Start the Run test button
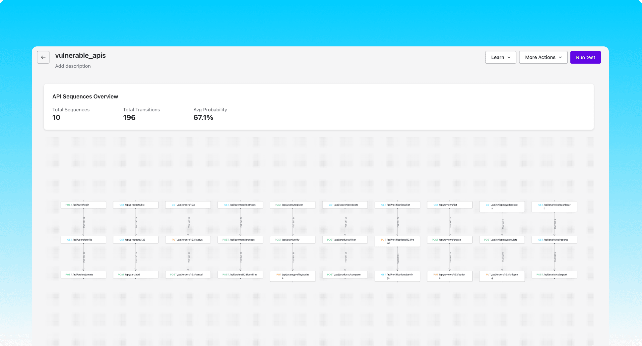Viewport: 642px width, 346px height. tap(585, 57)
